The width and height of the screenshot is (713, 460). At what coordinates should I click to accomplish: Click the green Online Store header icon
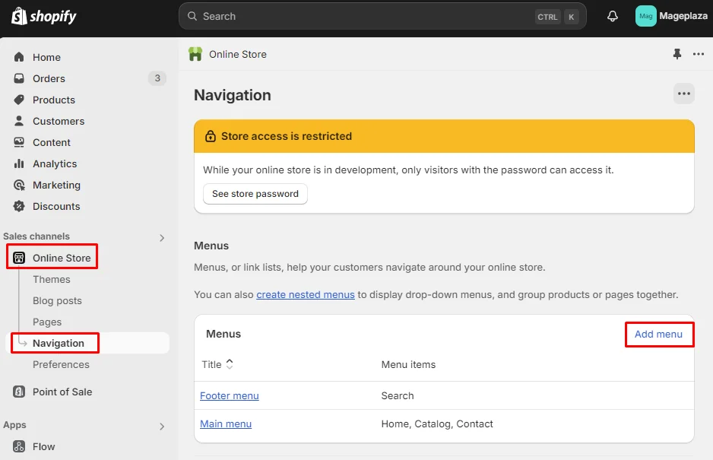pyautogui.click(x=195, y=54)
